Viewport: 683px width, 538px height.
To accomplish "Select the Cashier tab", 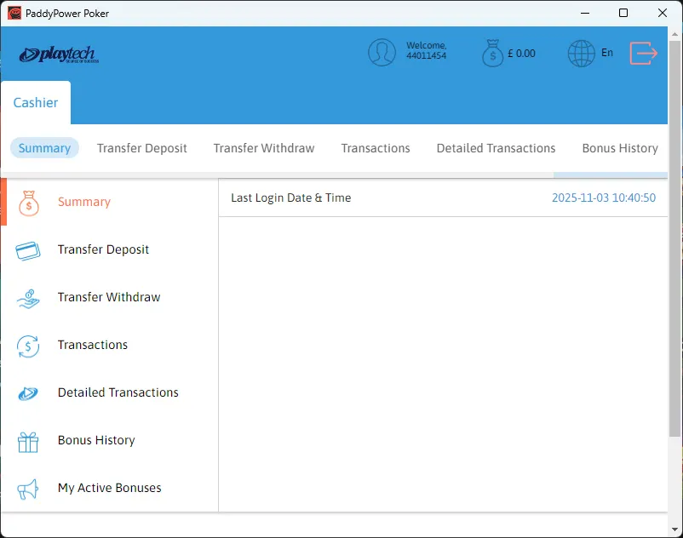I will coord(36,103).
